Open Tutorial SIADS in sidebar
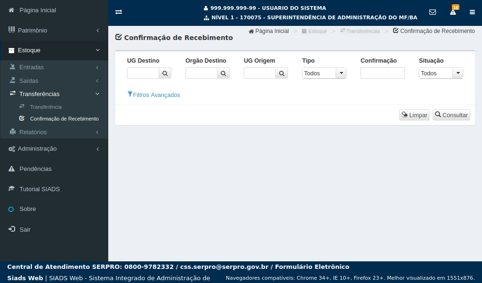 (54, 189)
